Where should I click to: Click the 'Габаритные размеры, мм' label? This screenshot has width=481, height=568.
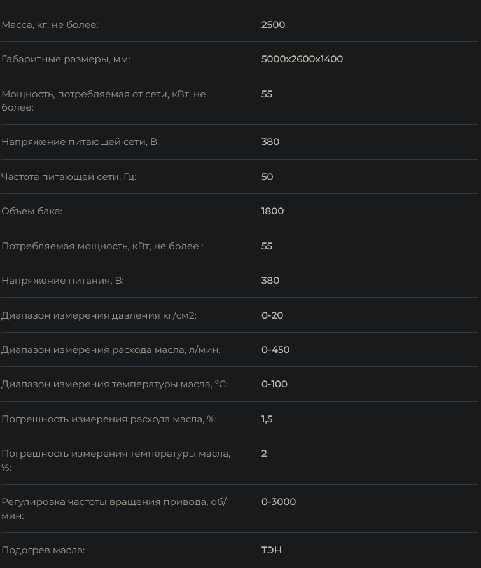point(66,59)
